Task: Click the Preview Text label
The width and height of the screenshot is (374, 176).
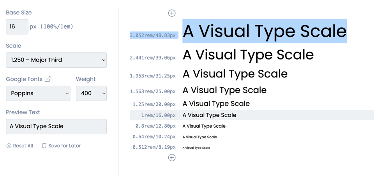Action: (23, 112)
